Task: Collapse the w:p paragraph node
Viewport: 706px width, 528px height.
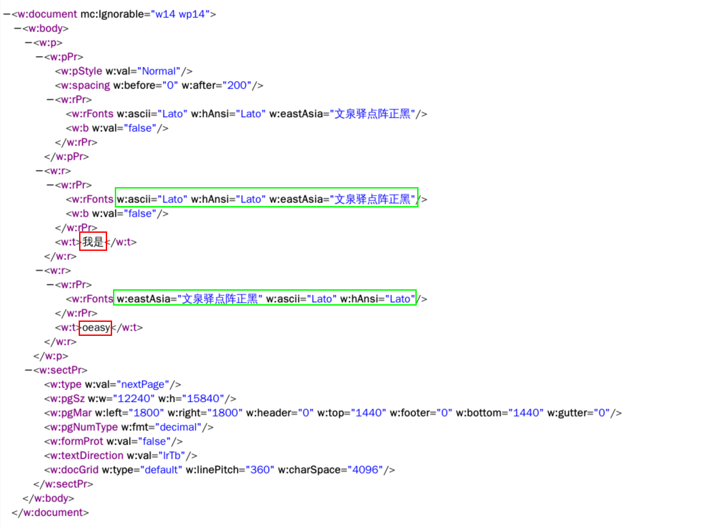Action: click(28, 42)
